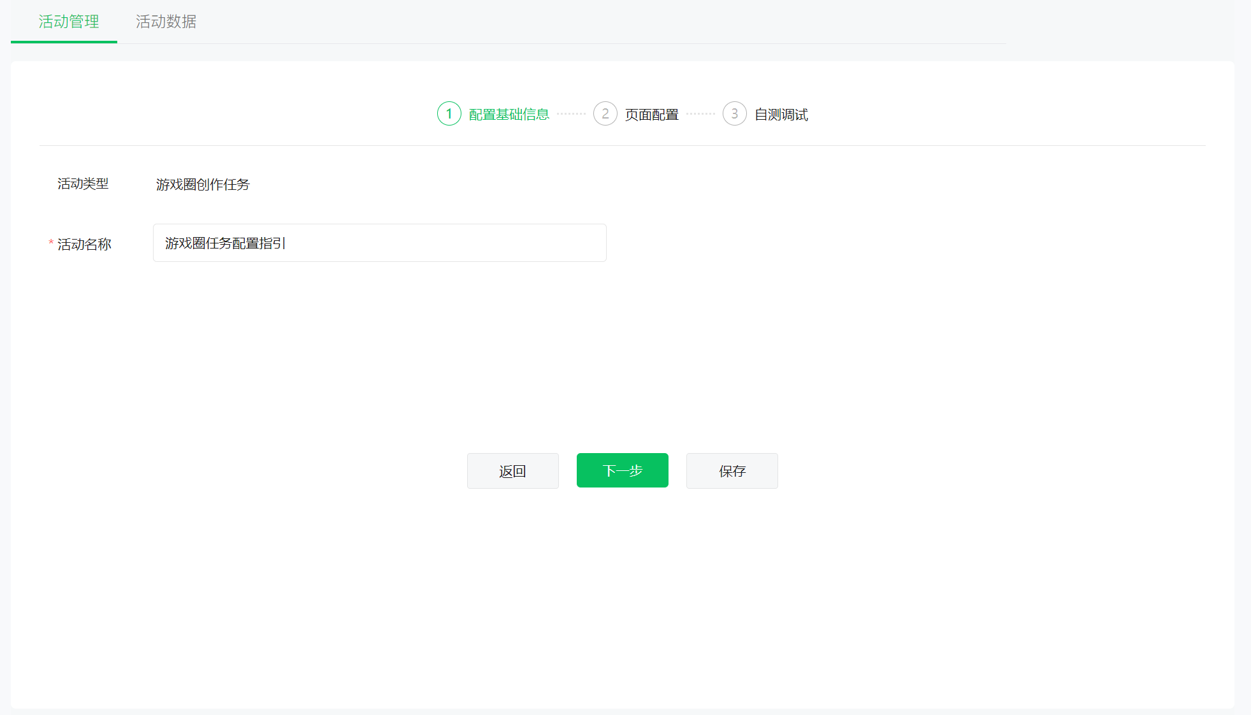Click the step 2 circle icon
The height and width of the screenshot is (715, 1251).
[605, 113]
